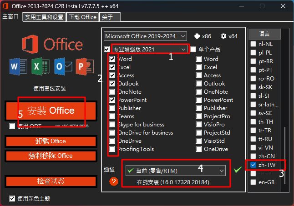This screenshot has width=294, height=206.
Task: Open Microsoft Office 2019-2024 version dropdown
Action: tap(145, 36)
